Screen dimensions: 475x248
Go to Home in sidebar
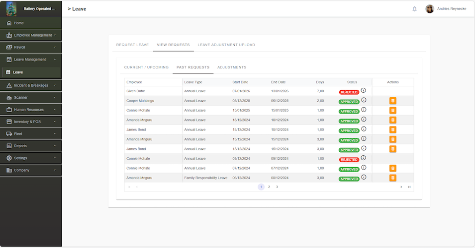tap(31, 23)
